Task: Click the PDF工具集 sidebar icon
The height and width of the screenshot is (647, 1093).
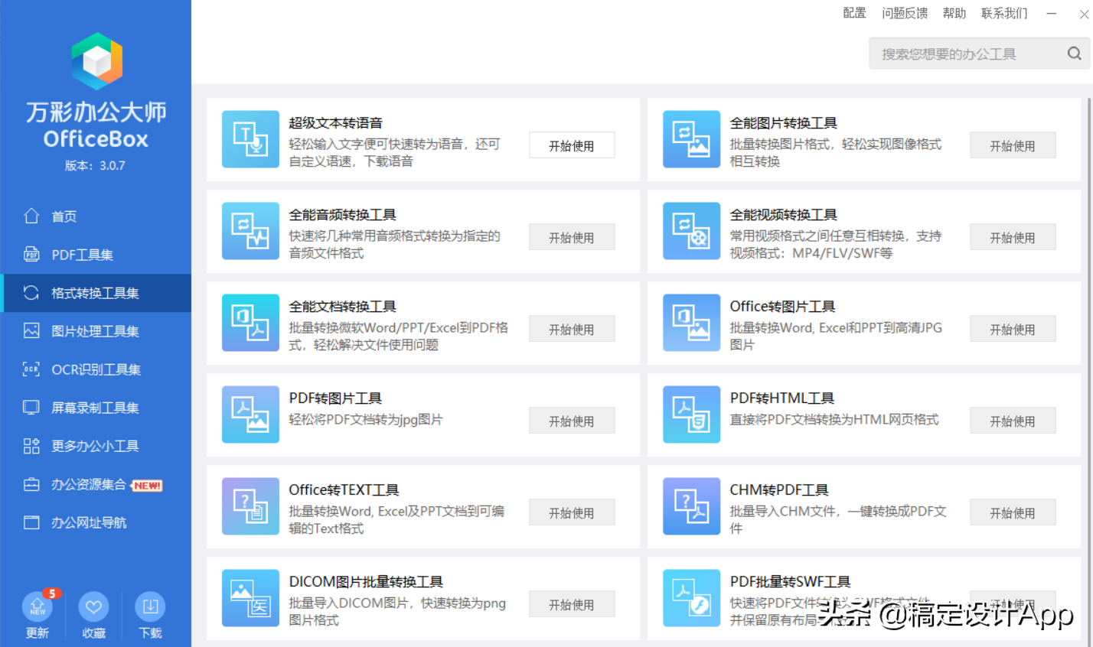Action: (31, 254)
